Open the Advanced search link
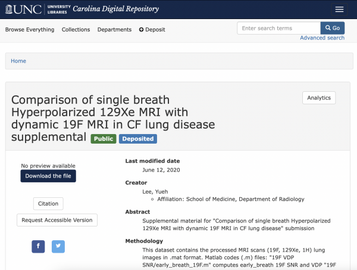This screenshot has width=357, height=270. (x=322, y=38)
